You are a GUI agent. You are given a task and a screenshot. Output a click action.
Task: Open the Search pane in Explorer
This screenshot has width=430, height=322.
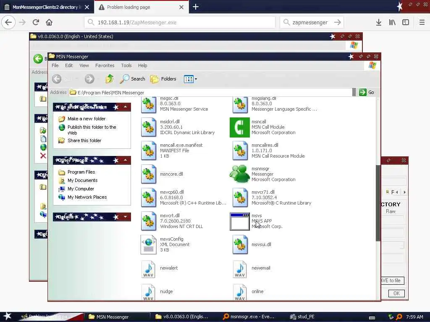pos(132,79)
